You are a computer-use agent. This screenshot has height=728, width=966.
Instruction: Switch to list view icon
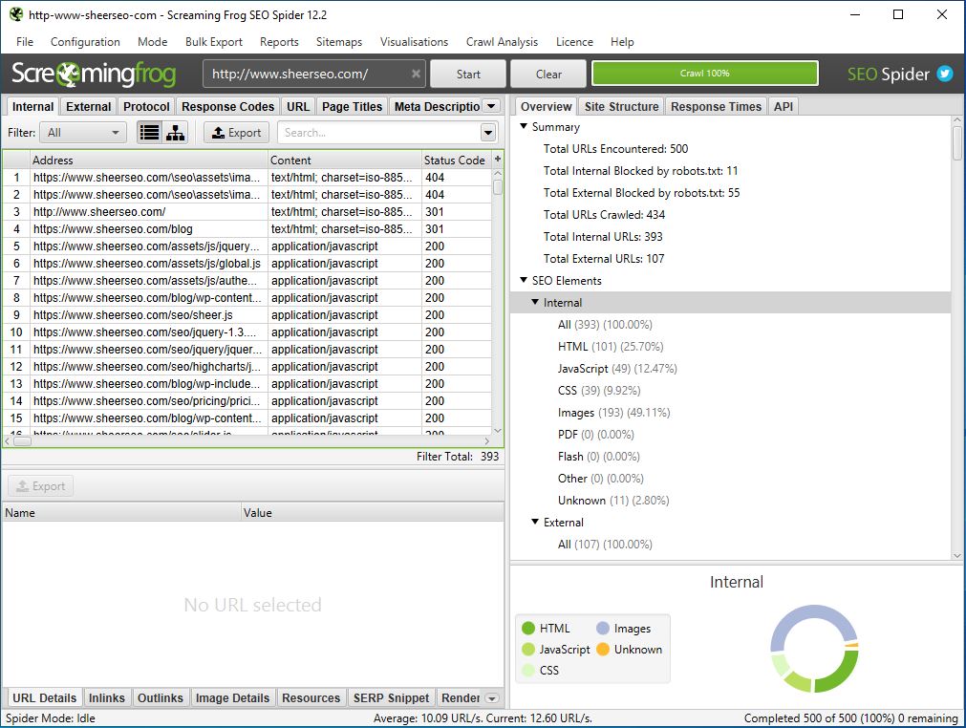(x=150, y=133)
